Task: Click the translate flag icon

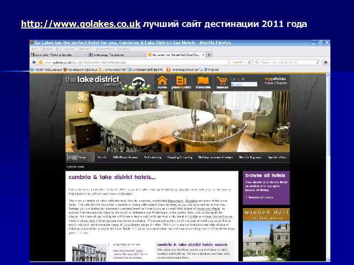Action: pyautogui.click(x=203, y=82)
